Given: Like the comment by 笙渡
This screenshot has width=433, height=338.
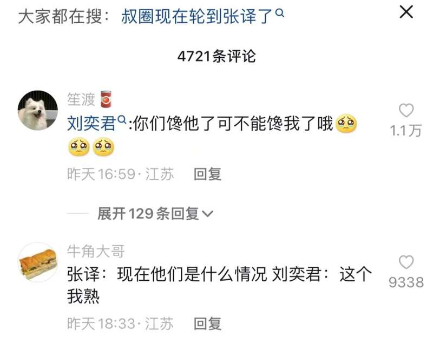Looking at the screenshot, I should [x=406, y=110].
